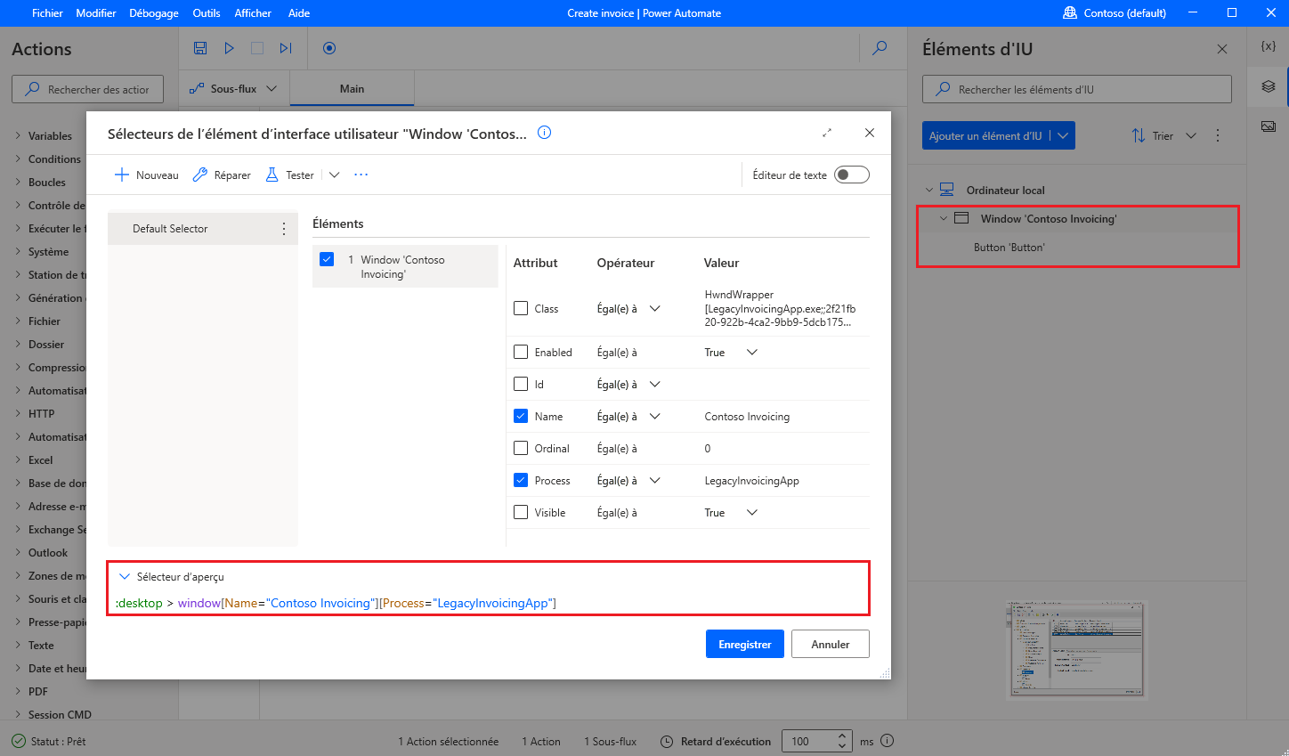This screenshot has height=756, width=1289.
Task: Uncheck the Name attribute checkbox
Action: tap(521, 416)
